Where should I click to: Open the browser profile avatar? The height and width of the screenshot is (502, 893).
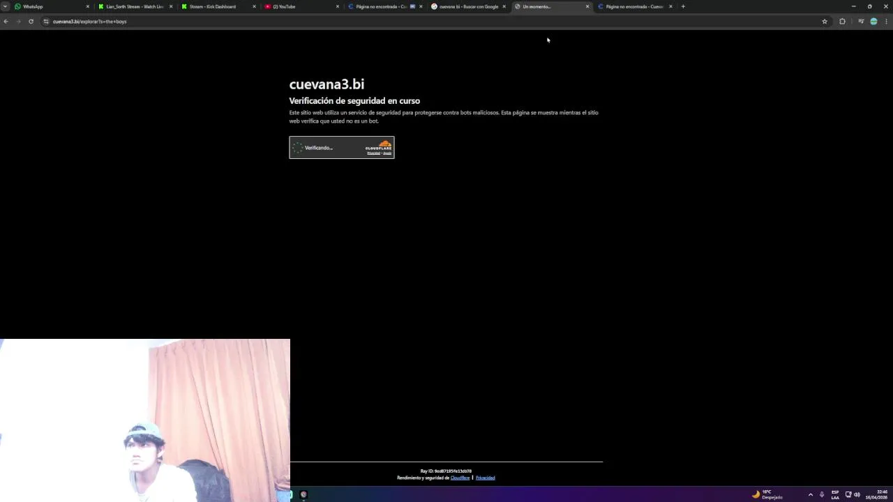873,22
